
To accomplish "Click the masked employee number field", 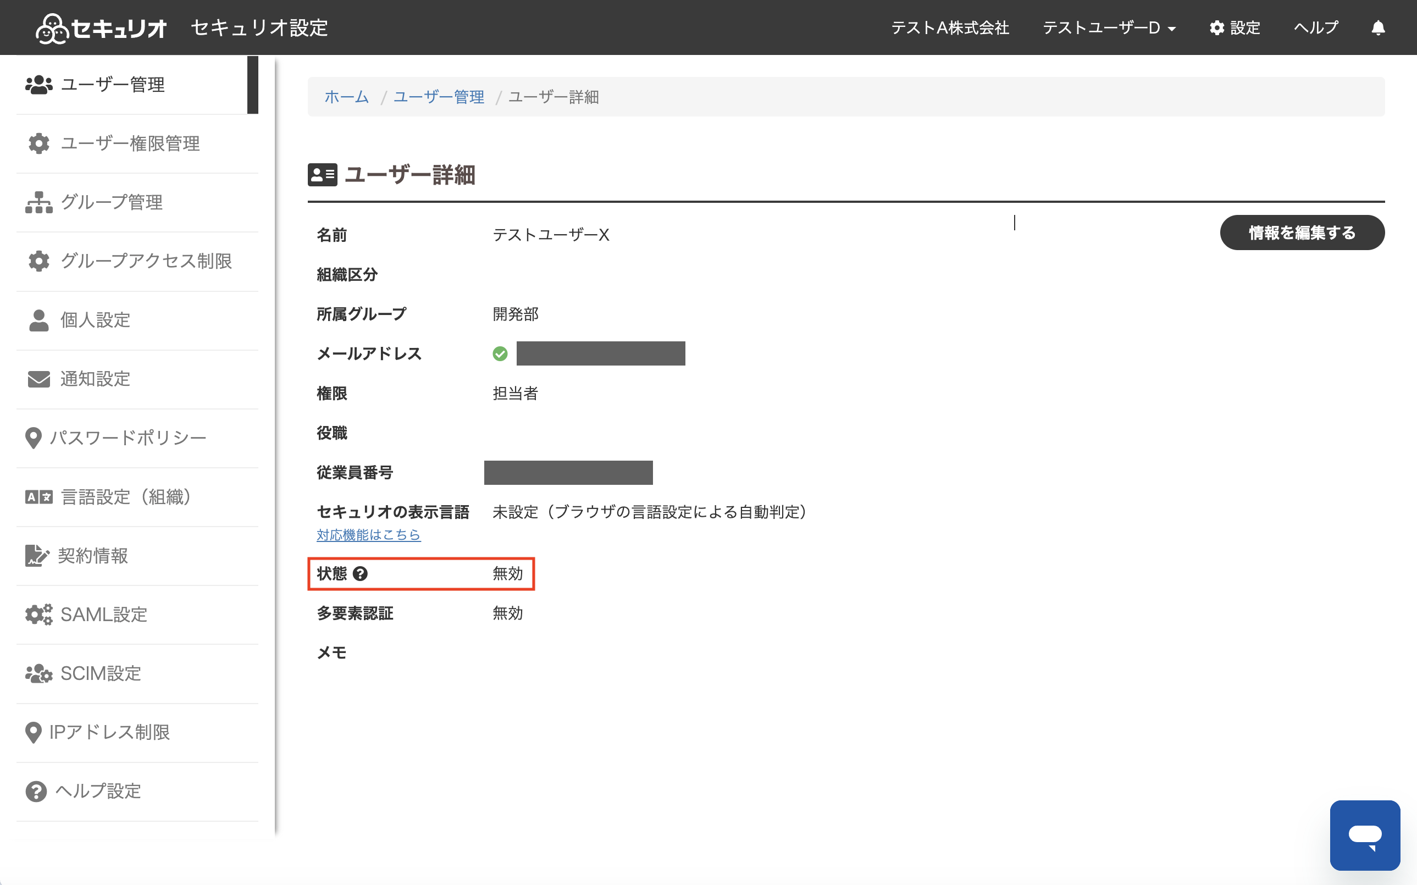I will [x=568, y=472].
